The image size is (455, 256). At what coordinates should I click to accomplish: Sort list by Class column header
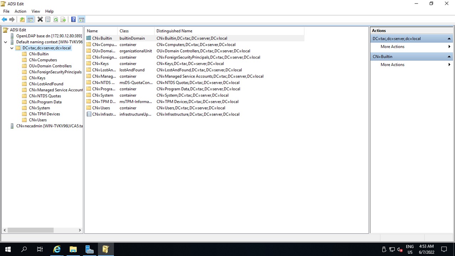coord(136,31)
